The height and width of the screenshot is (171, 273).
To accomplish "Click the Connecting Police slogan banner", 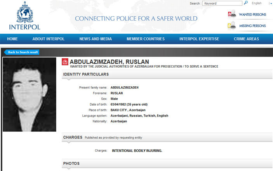I will [136, 19].
